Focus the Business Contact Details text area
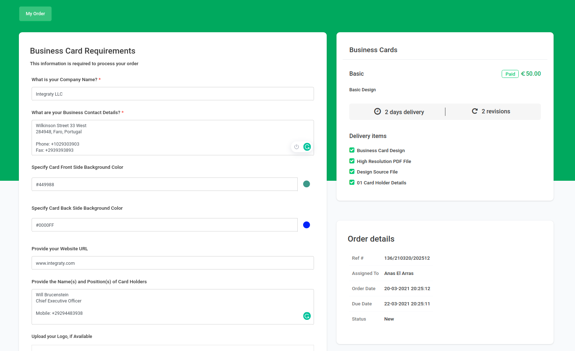The image size is (575, 351). tap(173, 138)
